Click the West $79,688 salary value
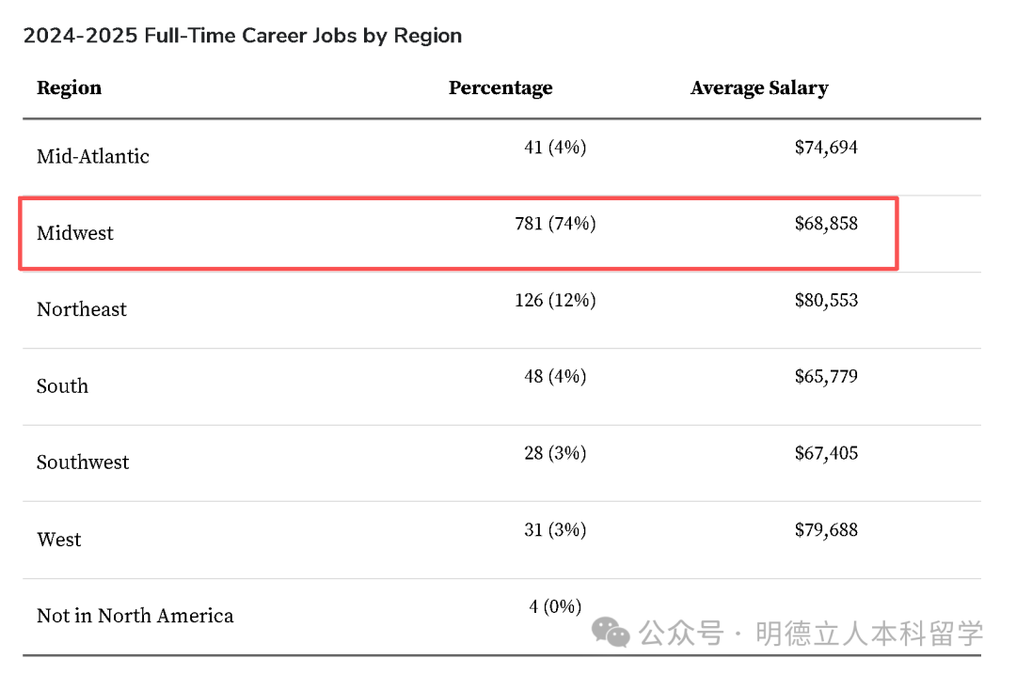 (x=826, y=530)
